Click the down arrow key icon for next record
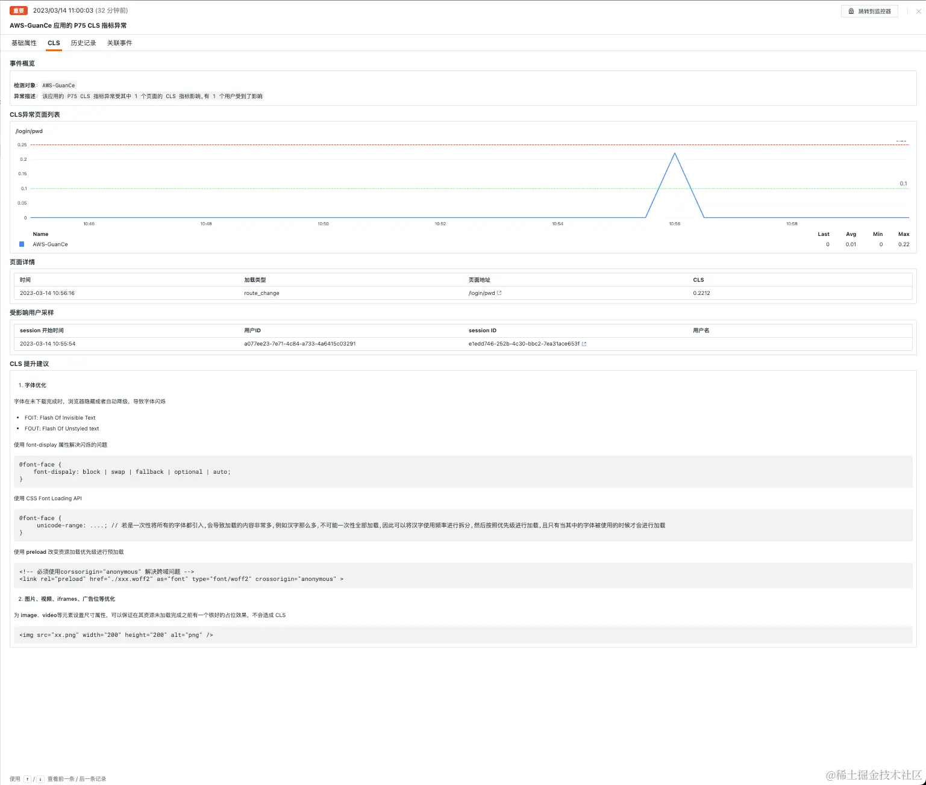Image resolution: width=926 pixels, height=785 pixels. click(40, 779)
